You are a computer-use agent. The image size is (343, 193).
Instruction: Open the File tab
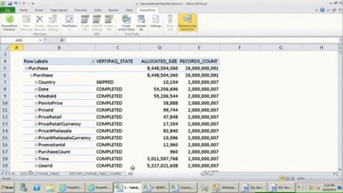click(8, 10)
